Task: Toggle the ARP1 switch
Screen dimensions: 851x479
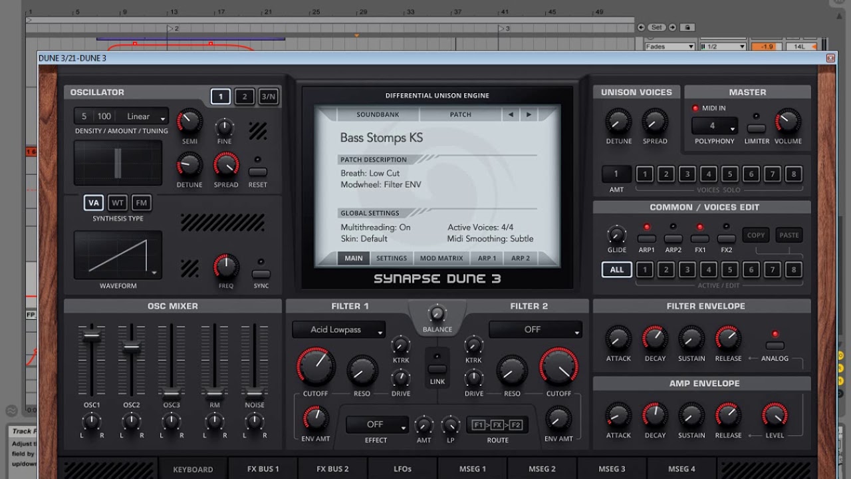Action: coord(647,238)
